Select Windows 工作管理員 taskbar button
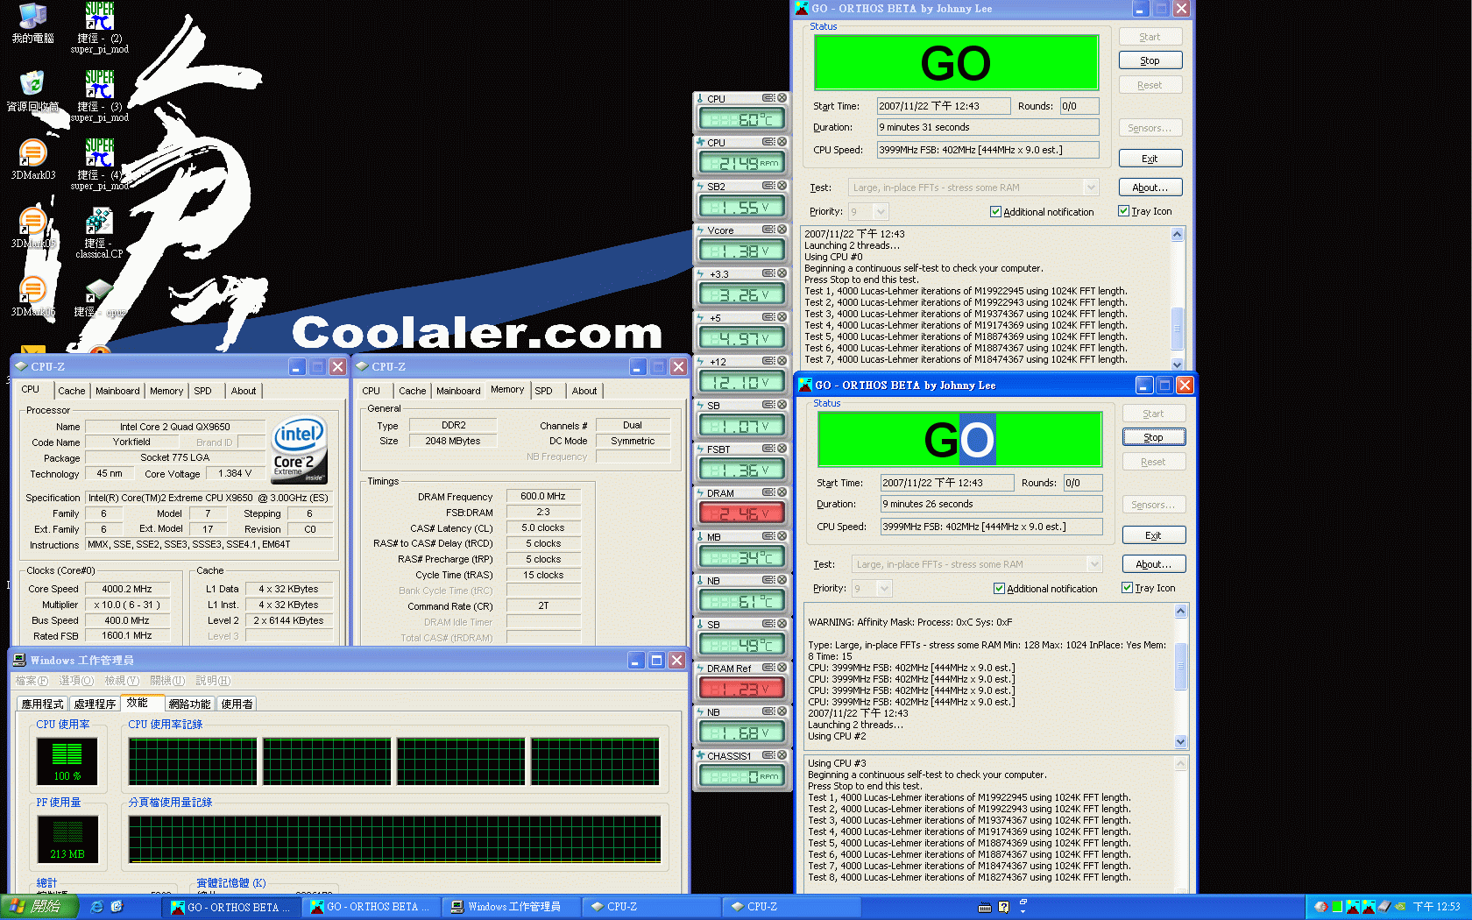This screenshot has height=920, width=1472. tap(511, 907)
